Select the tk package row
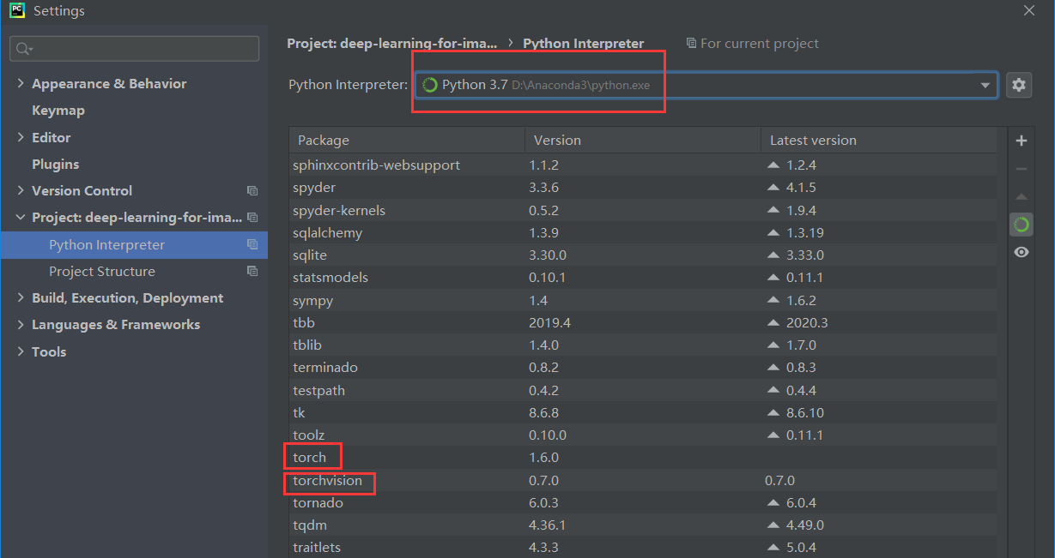This screenshot has width=1055, height=558. [x=644, y=412]
